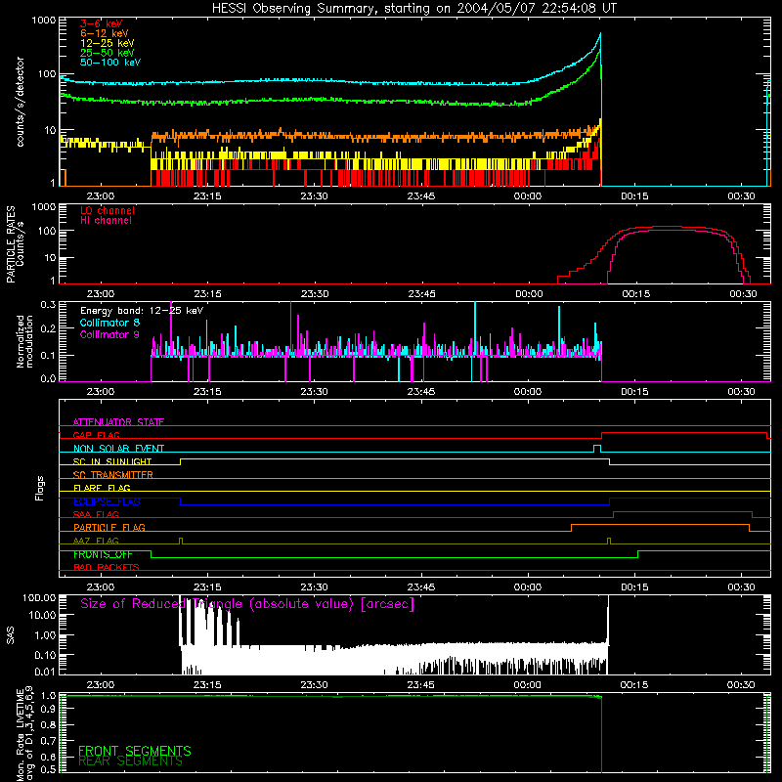Click the PARTICLE FLAG raised segment
This screenshot has height=782, width=782.
click(x=660, y=525)
